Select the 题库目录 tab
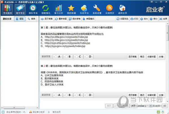The height and width of the screenshot is (114, 169). tap(7, 19)
